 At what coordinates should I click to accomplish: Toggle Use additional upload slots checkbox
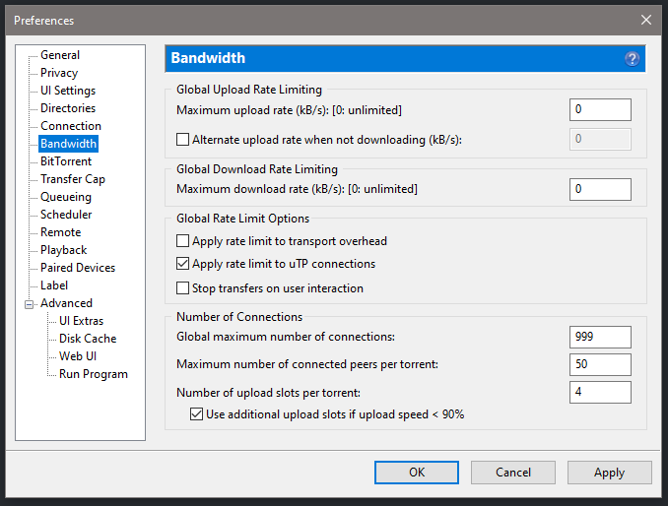click(x=196, y=414)
